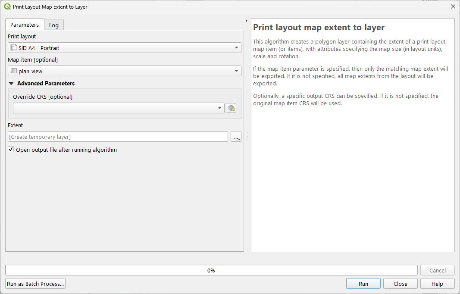Switch to the Log tab
460x294 pixels.
click(53, 25)
